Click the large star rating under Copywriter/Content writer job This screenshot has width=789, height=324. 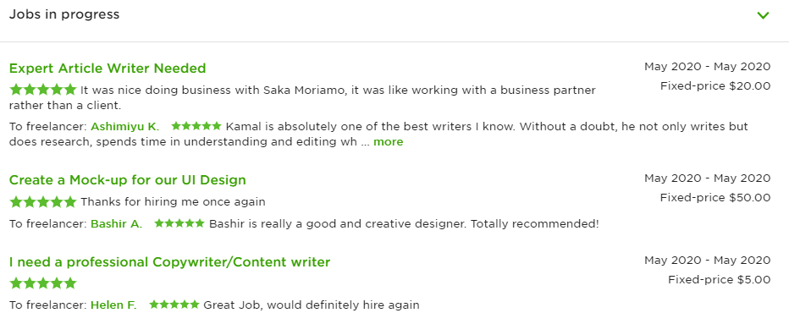click(43, 283)
